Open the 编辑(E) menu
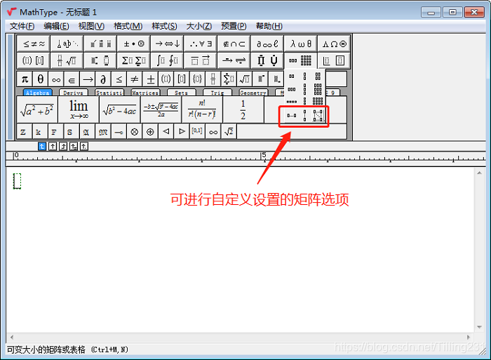Screen dimensions: 491x360 pos(56,26)
